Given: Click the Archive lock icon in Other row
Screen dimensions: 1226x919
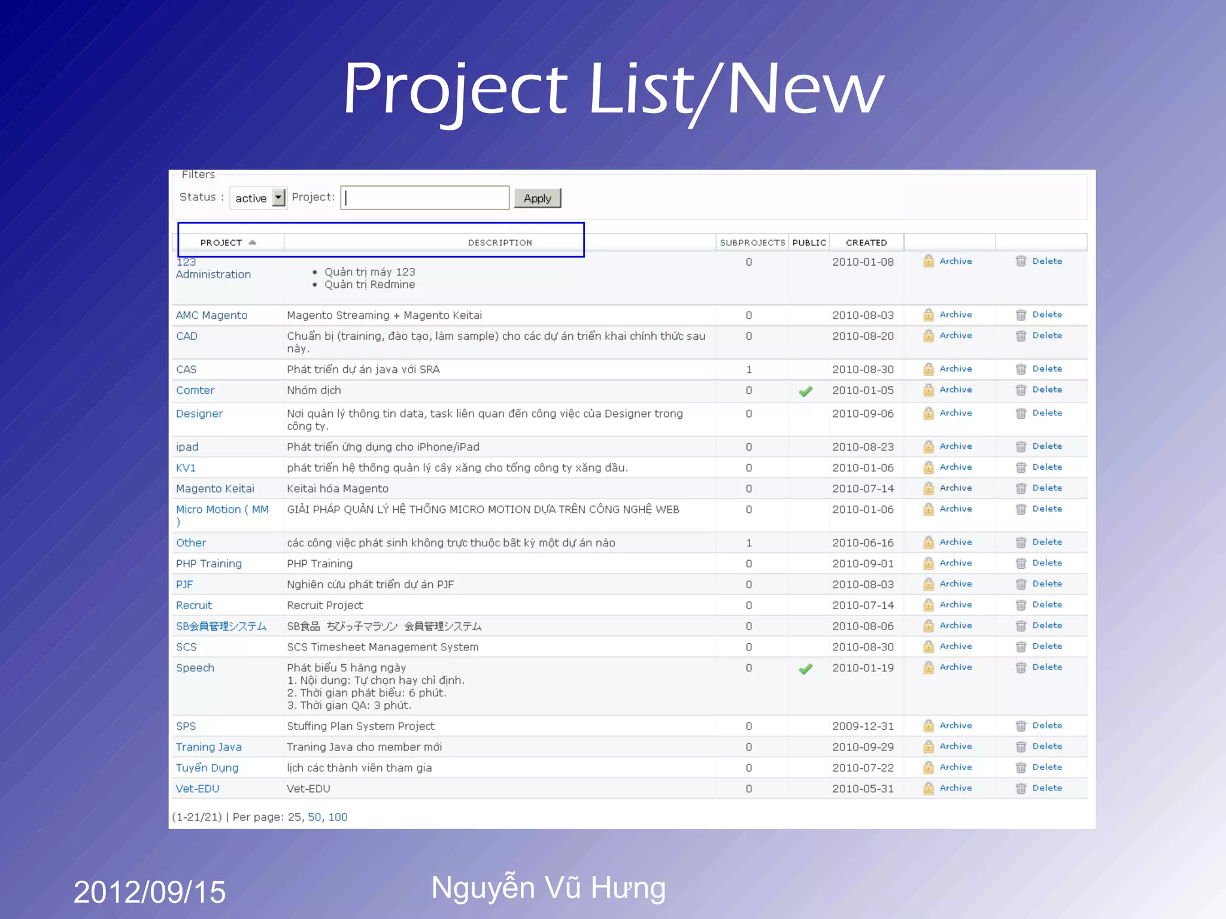Looking at the screenshot, I should 928,543.
